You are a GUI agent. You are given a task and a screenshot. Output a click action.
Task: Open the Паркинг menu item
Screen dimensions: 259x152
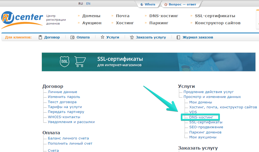point(159,23)
